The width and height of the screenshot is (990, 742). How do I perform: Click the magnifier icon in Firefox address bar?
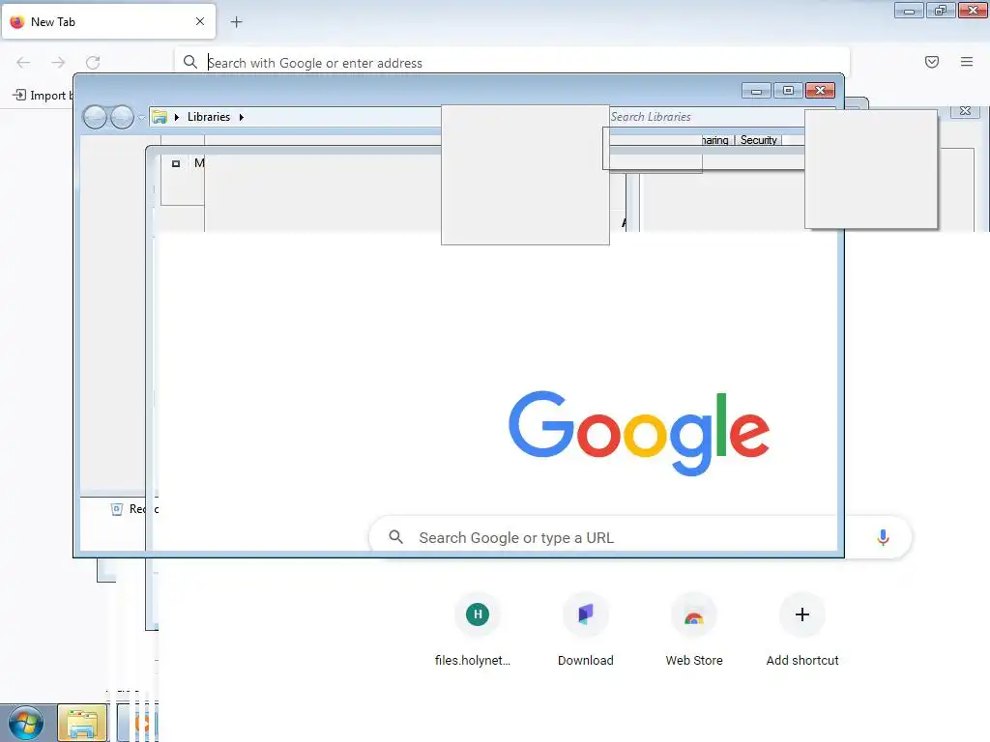click(190, 62)
